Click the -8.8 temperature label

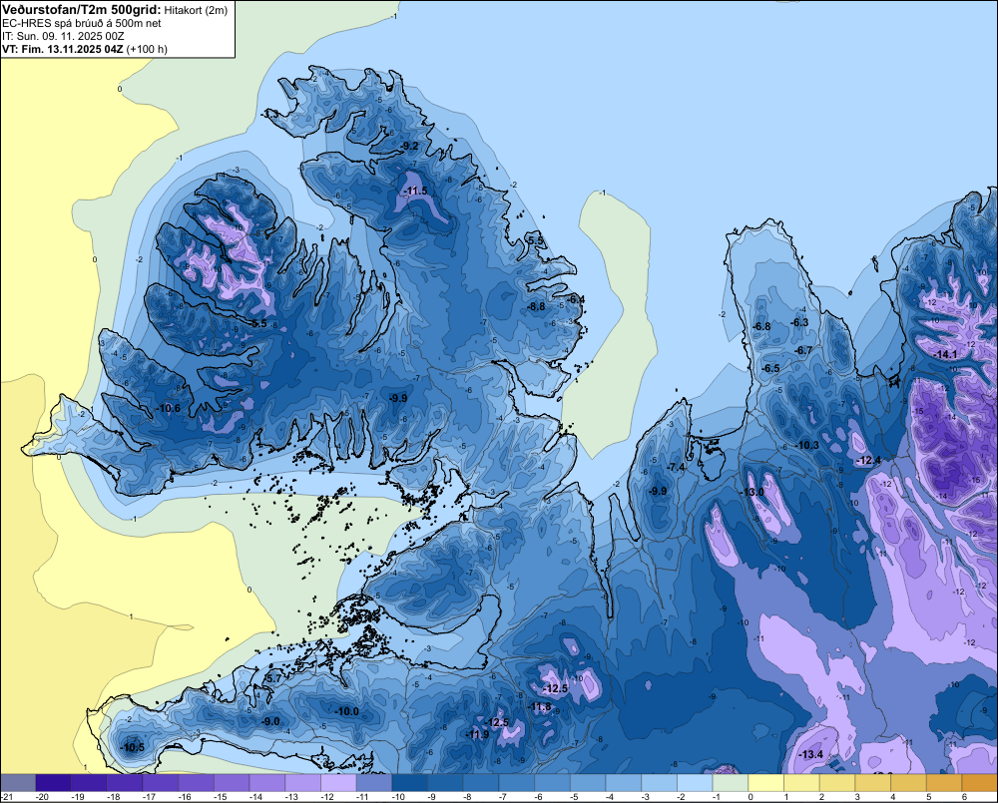[x=537, y=306]
